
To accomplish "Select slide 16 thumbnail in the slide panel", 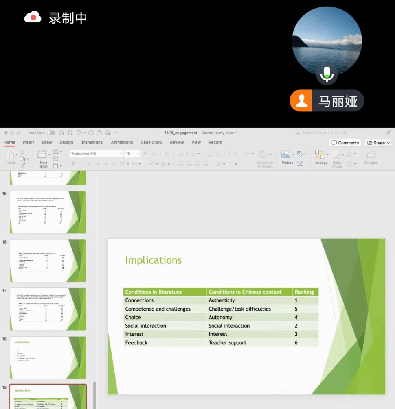I will click(48, 260).
